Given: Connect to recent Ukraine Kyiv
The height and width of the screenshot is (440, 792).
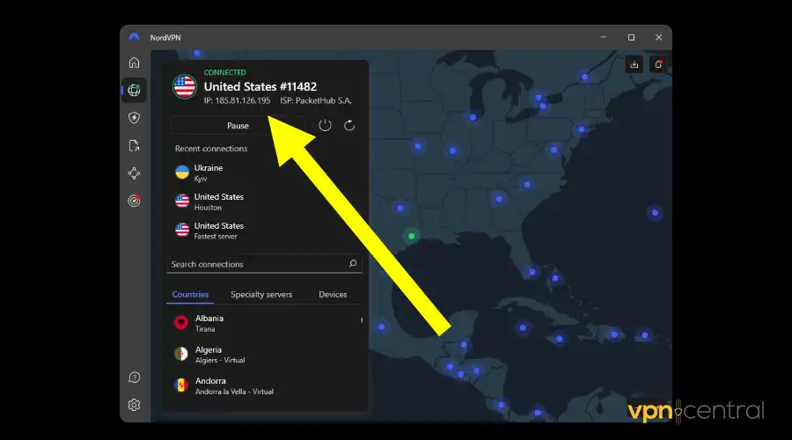Looking at the screenshot, I should point(264,172).
